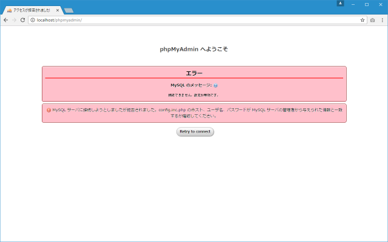Click the red error warning icon

coord(48,110)
